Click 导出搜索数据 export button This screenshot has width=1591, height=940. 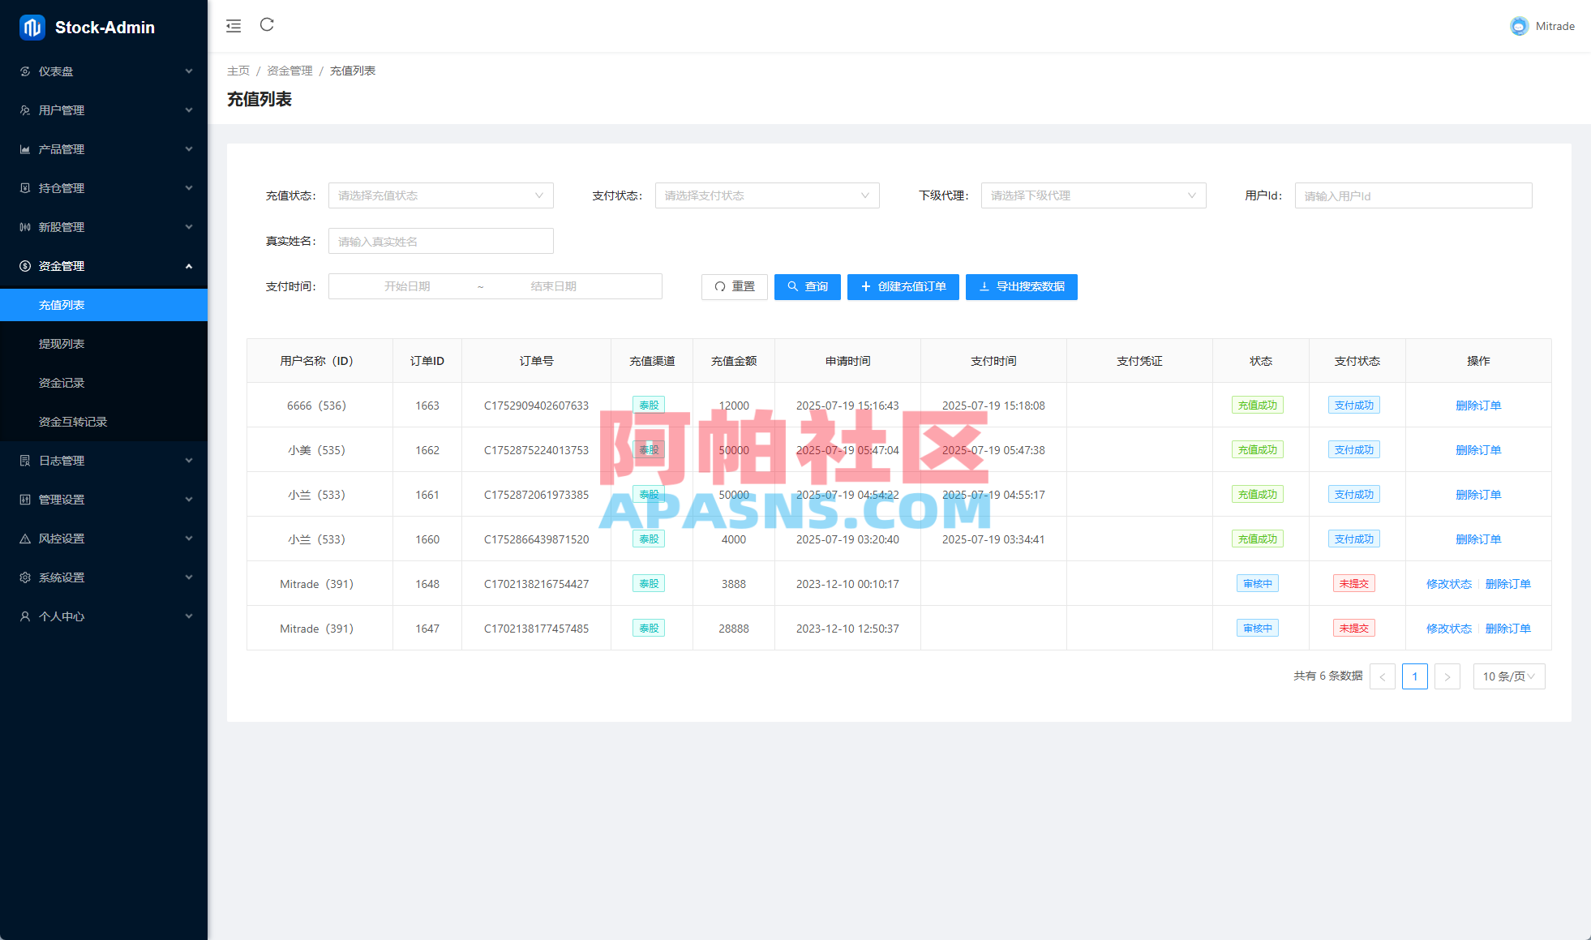(1021, 286)
